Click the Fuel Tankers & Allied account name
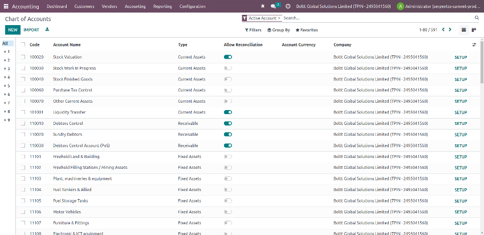The height and width of the screenshot is (235, 484). point(72,189)
